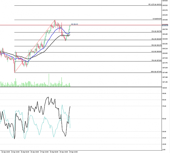Screen dimensions: 170x153
Task: Click the 0.0 Fibonacci level label
Action: [157, 19]
